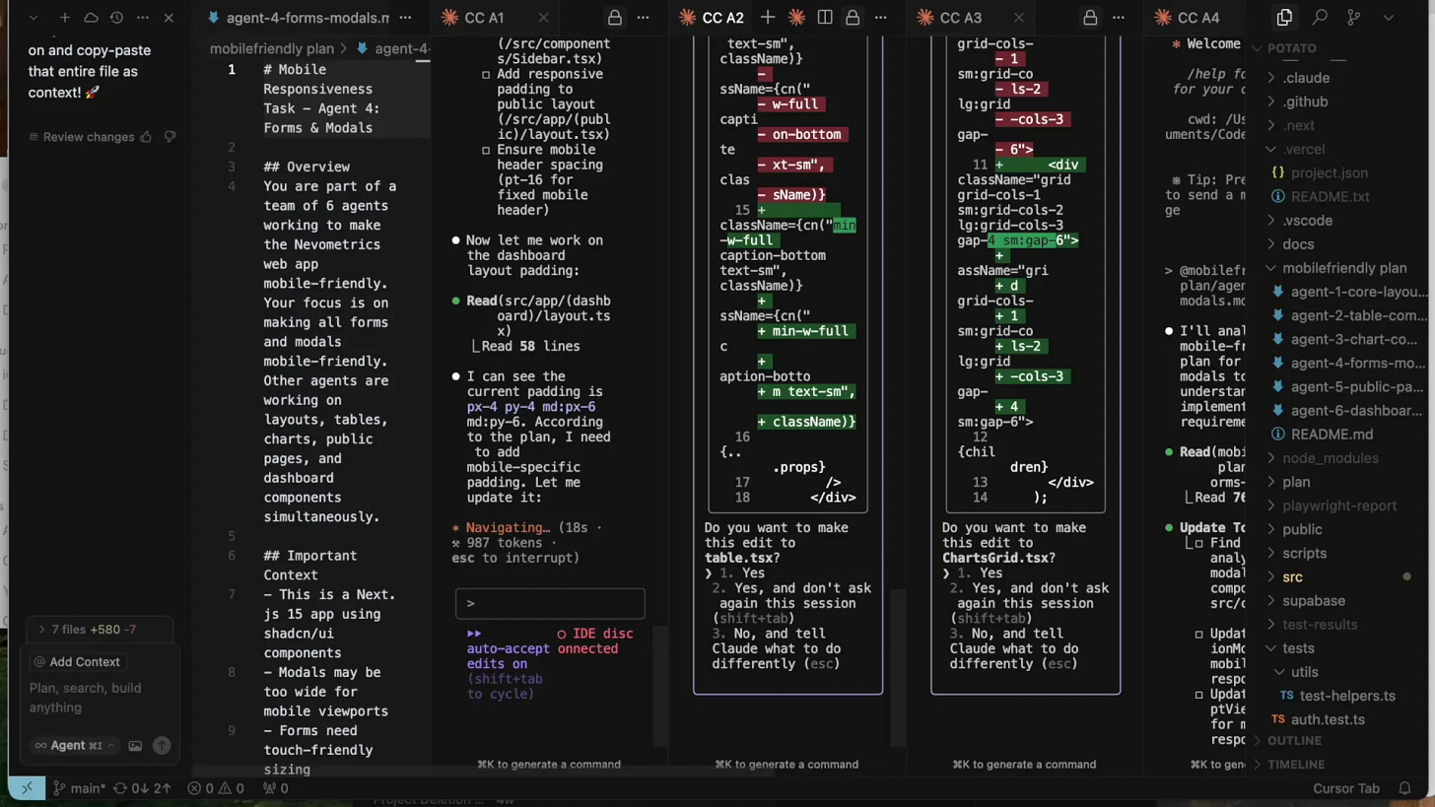Select option 1. Yes for table.tsx edit
Image resolution: width=1435 pixels, height=807 pixels.
pyautogui.click(x=741, y=573)
